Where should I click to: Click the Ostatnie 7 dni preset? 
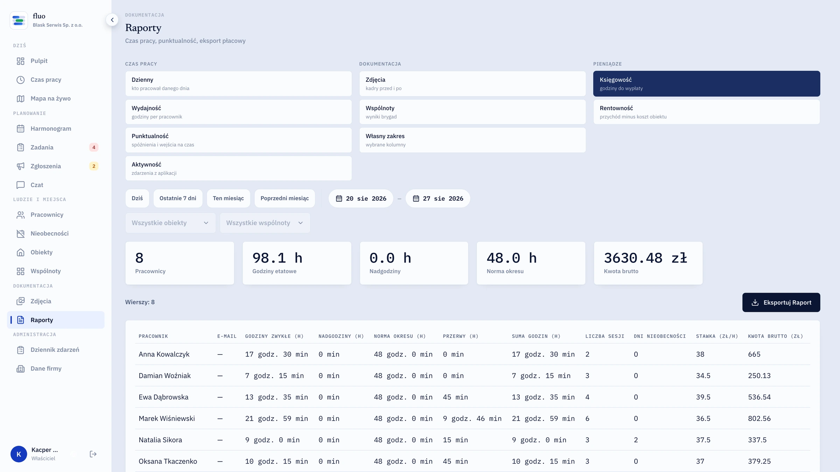pyautogui.click(x=178, y=199)
